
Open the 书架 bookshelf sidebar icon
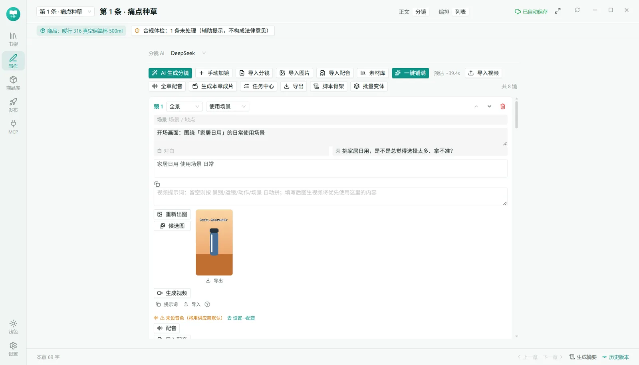(x=13, y=39)
